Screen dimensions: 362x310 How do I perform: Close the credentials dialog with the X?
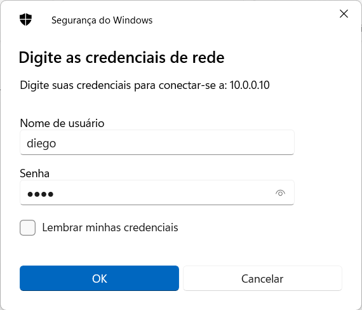pos(344,14)
